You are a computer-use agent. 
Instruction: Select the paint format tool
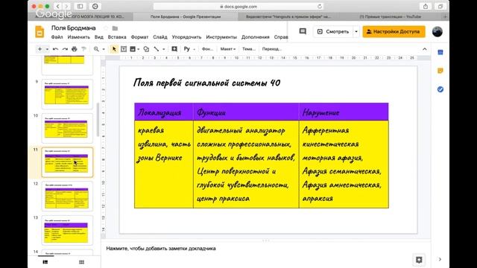83,49
